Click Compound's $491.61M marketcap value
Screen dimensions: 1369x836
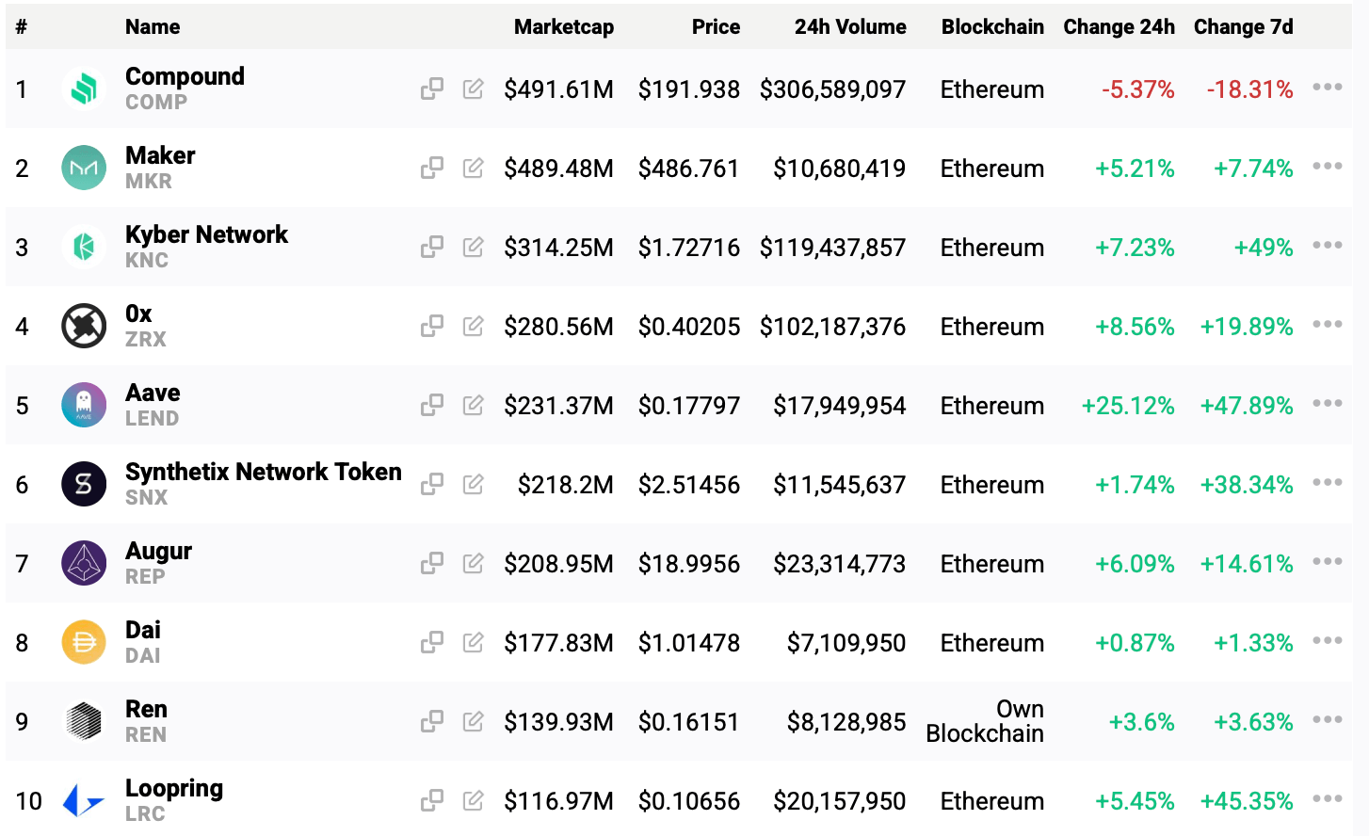558,89
